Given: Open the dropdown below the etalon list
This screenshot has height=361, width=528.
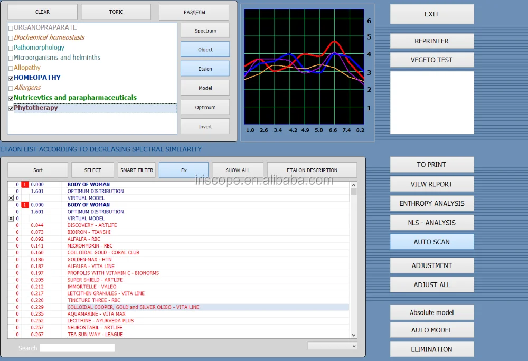Looking at the screenshot, I should coord(333,346).
